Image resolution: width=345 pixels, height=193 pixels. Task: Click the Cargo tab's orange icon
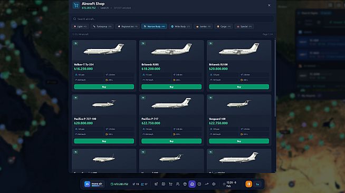click(218, 26)
